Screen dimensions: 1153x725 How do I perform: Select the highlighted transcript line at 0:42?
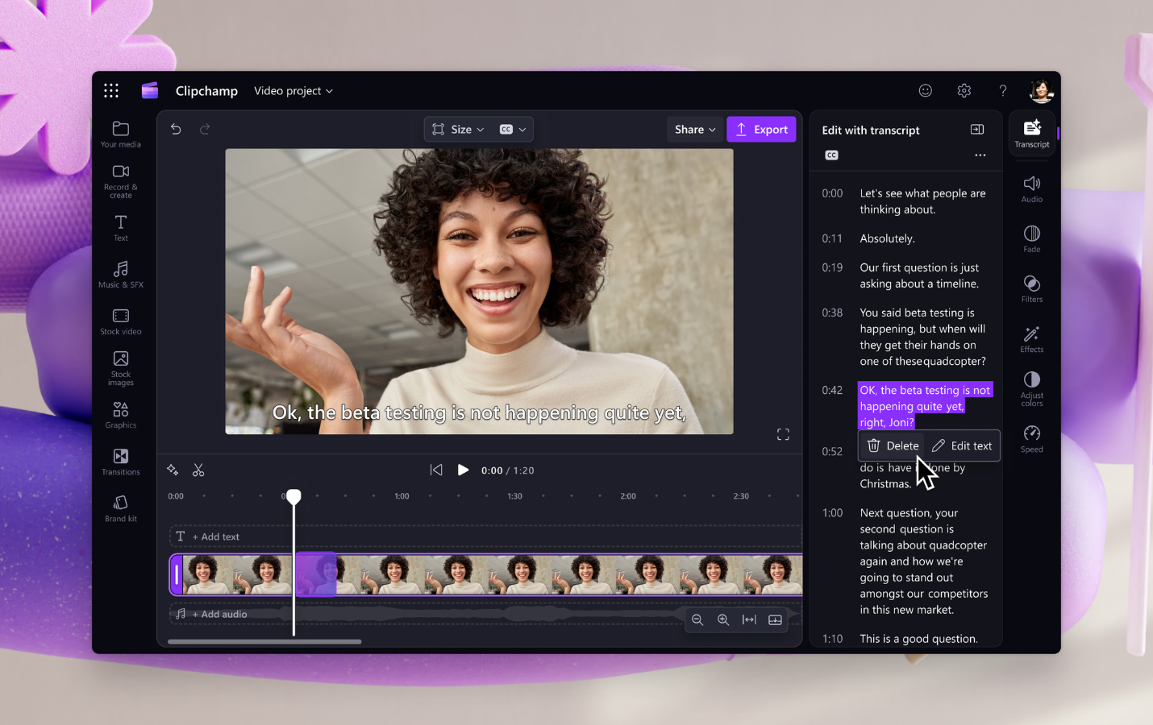click(x=925, y=406)
